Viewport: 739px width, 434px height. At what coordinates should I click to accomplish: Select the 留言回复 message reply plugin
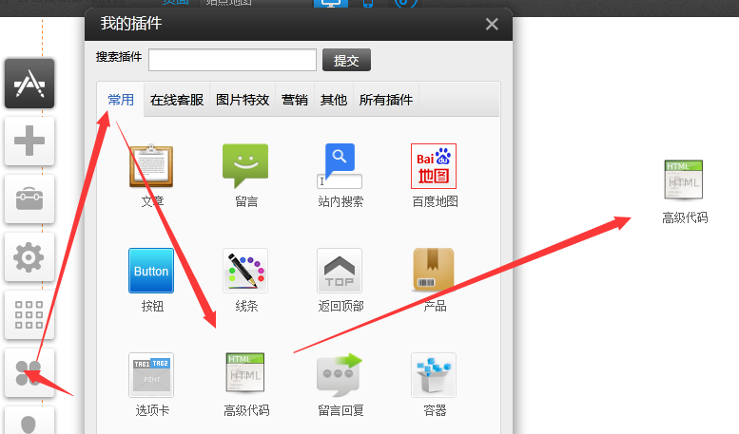(340, 376)
